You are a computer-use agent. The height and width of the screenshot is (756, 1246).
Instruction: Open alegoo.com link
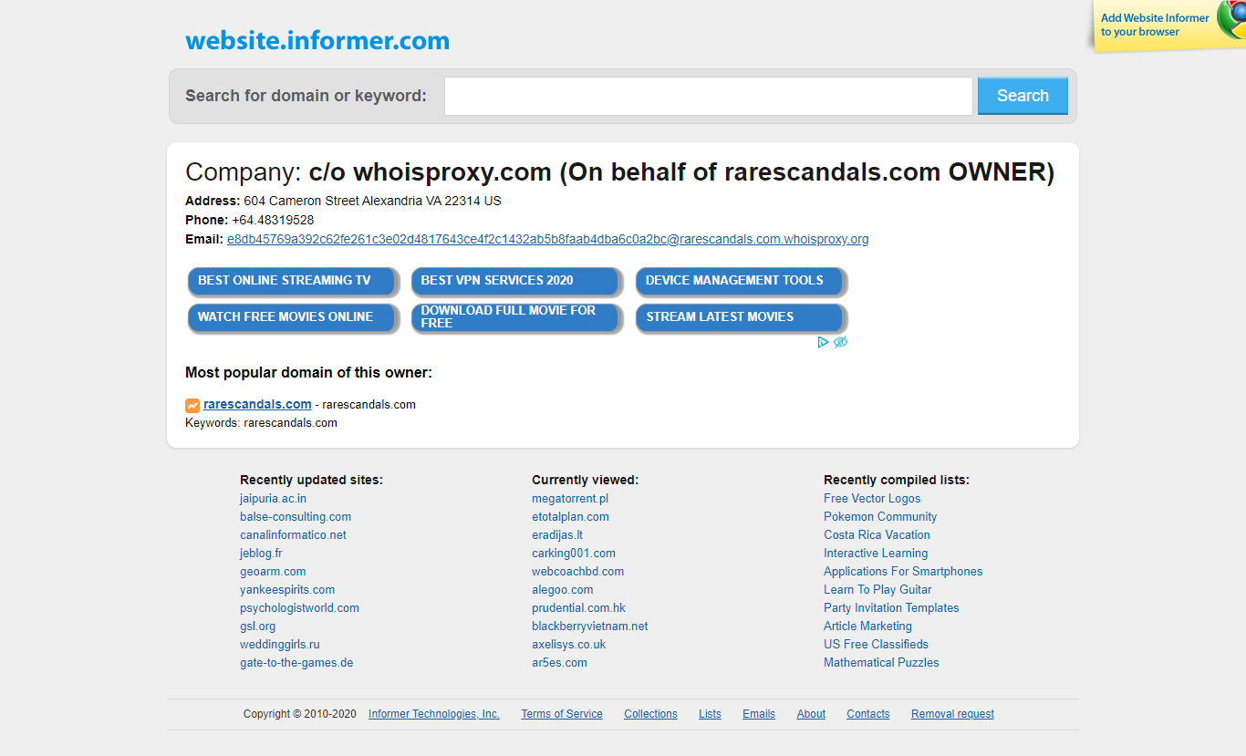coord(563,590)
